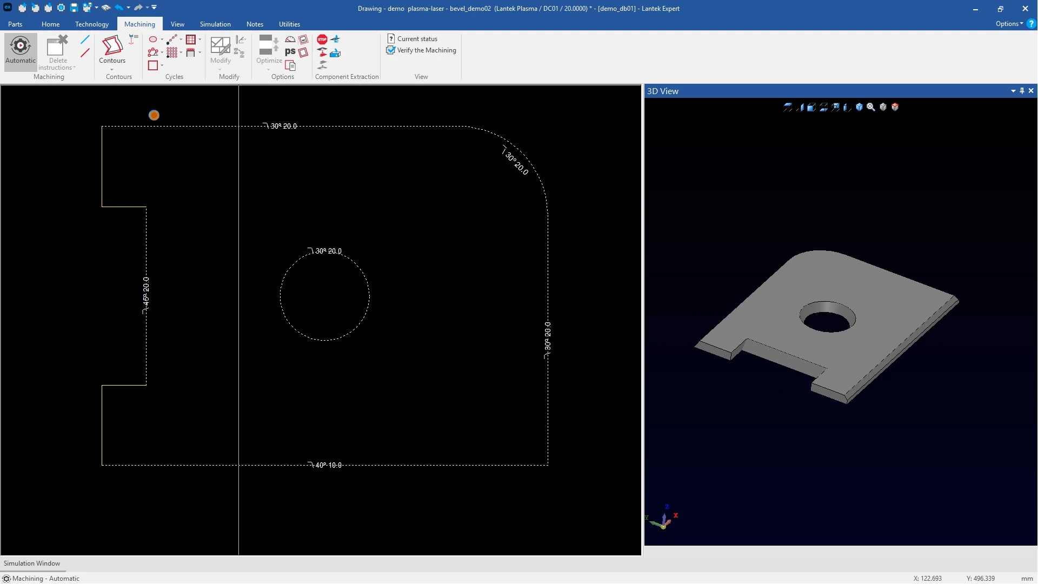The width and height of the screenshot is (1038, 584).
Task: Run Automatic machining
Action: coord(21,50)
